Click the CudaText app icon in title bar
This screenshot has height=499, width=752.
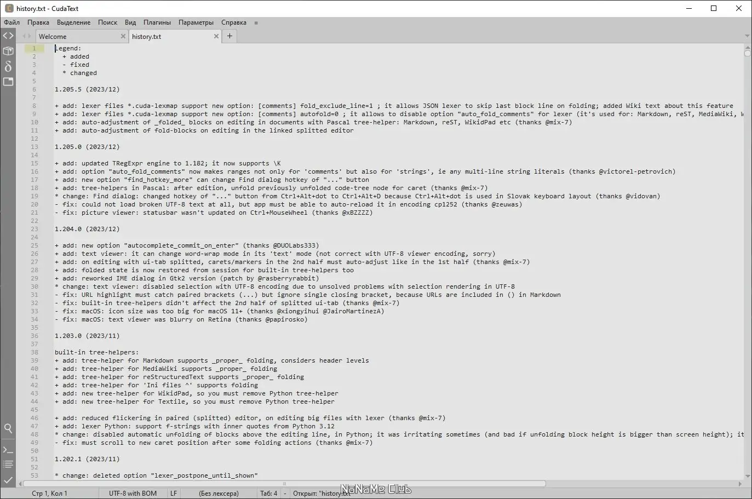click(9, 8)
